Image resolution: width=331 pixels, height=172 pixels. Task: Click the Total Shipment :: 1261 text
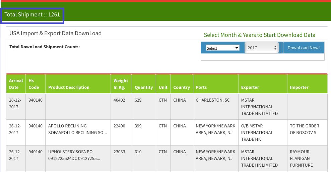point(32,14)
